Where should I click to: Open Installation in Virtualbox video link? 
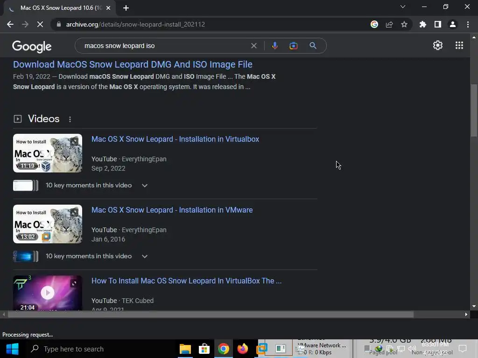click(x=176, y=139)
